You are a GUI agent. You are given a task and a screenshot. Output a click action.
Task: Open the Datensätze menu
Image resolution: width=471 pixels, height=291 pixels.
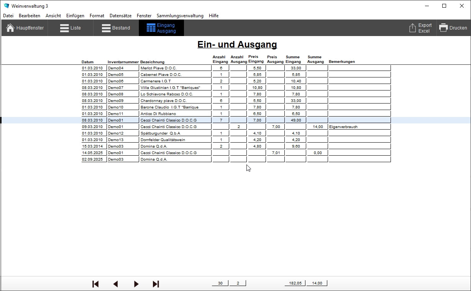click(x=120, y=16)
